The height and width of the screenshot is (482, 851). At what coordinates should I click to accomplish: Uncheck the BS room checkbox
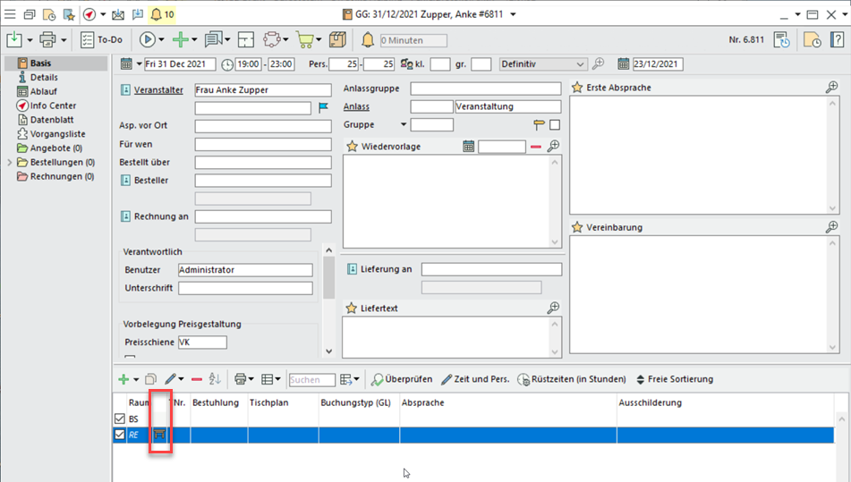pyautogui.click(x=120, y=419)
